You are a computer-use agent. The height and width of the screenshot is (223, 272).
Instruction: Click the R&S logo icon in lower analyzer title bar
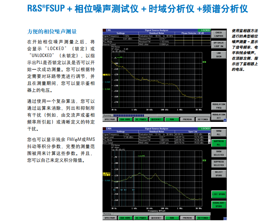104,129
